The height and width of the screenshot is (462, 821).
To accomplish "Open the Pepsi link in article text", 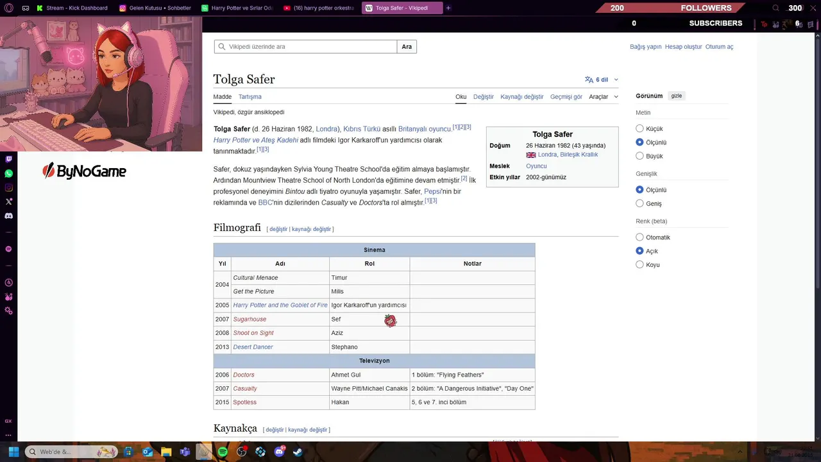I will pyautogui.click(x=432, y=191).
